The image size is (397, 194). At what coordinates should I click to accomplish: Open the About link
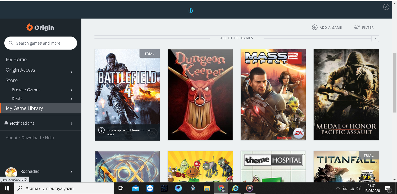[x=12, y=138]
